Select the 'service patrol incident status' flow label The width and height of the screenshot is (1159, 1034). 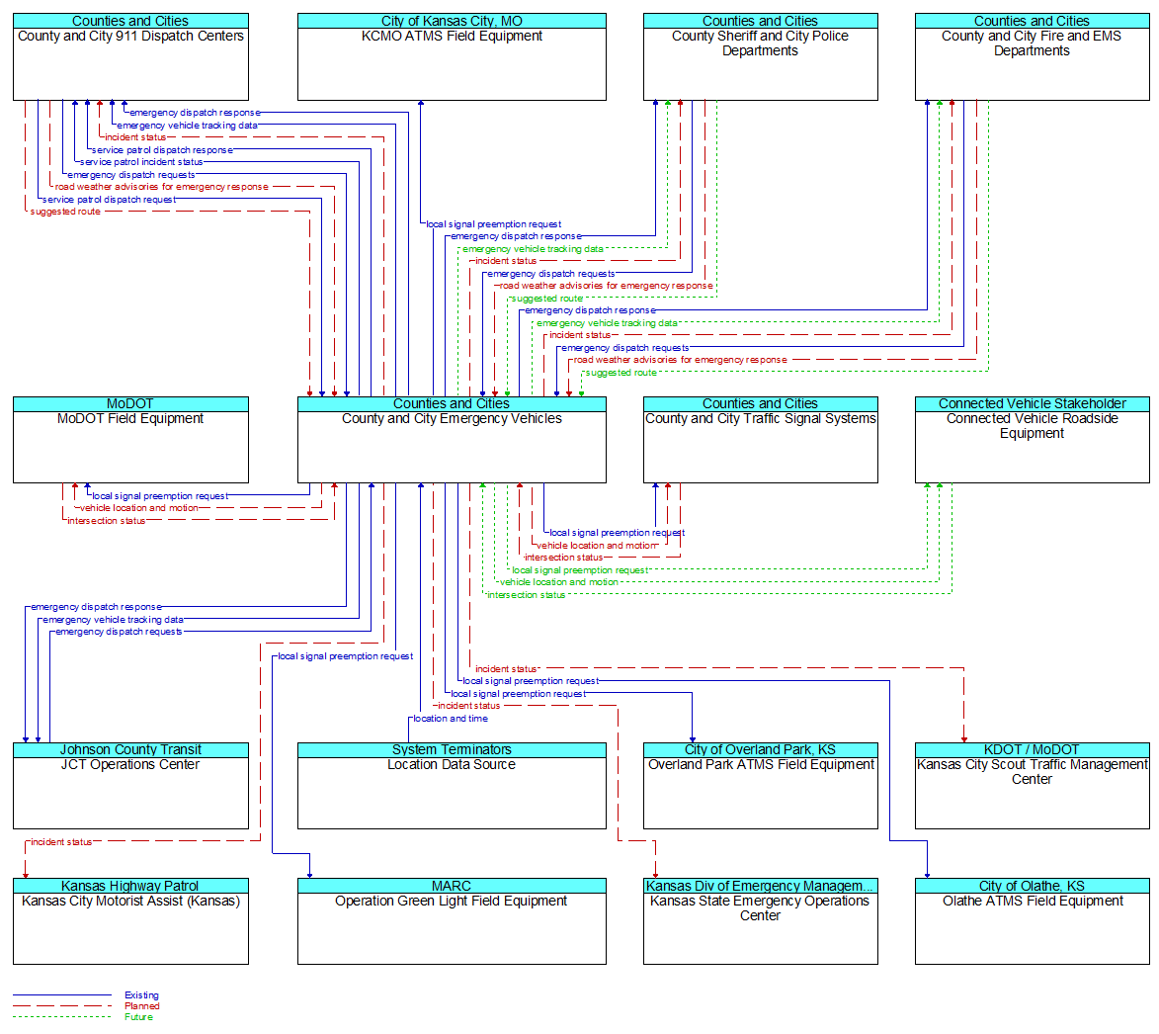(141, 162)
